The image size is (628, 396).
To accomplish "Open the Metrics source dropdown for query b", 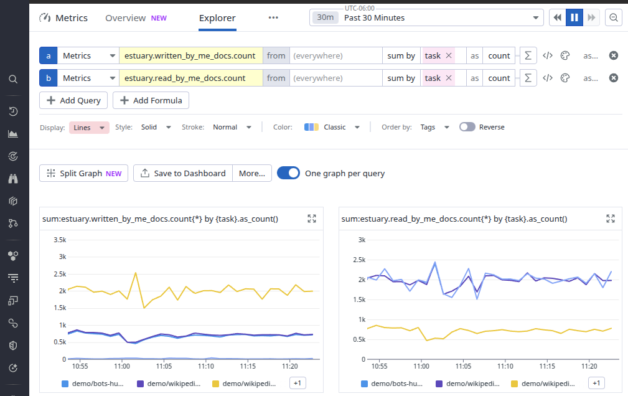I will (x=88, y=78).
